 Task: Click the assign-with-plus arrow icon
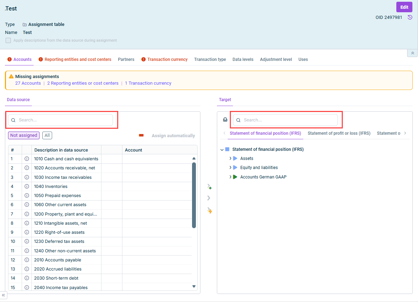(x=210, y=187)
